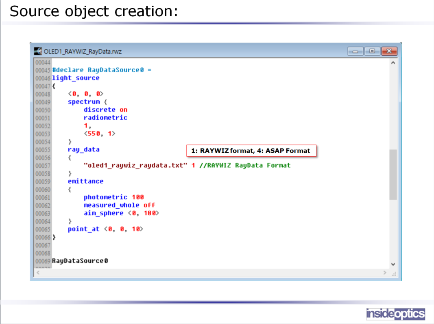Click the 'on' value after discrete
This screenshot has width=434, height=324.
click(x=123, y=110)
